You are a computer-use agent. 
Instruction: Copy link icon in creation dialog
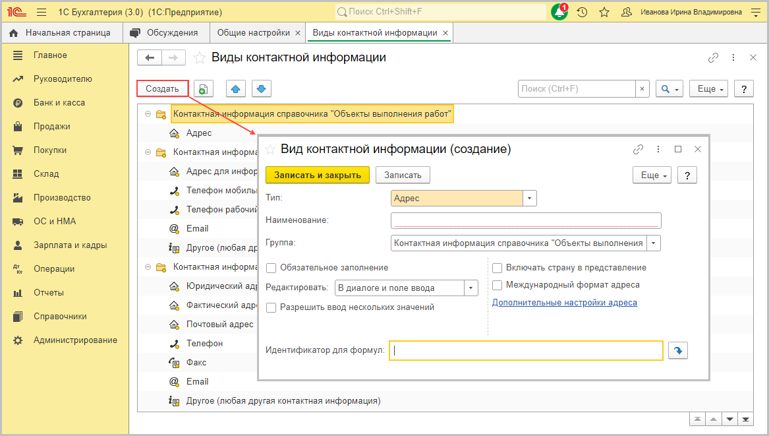(638, 149)
